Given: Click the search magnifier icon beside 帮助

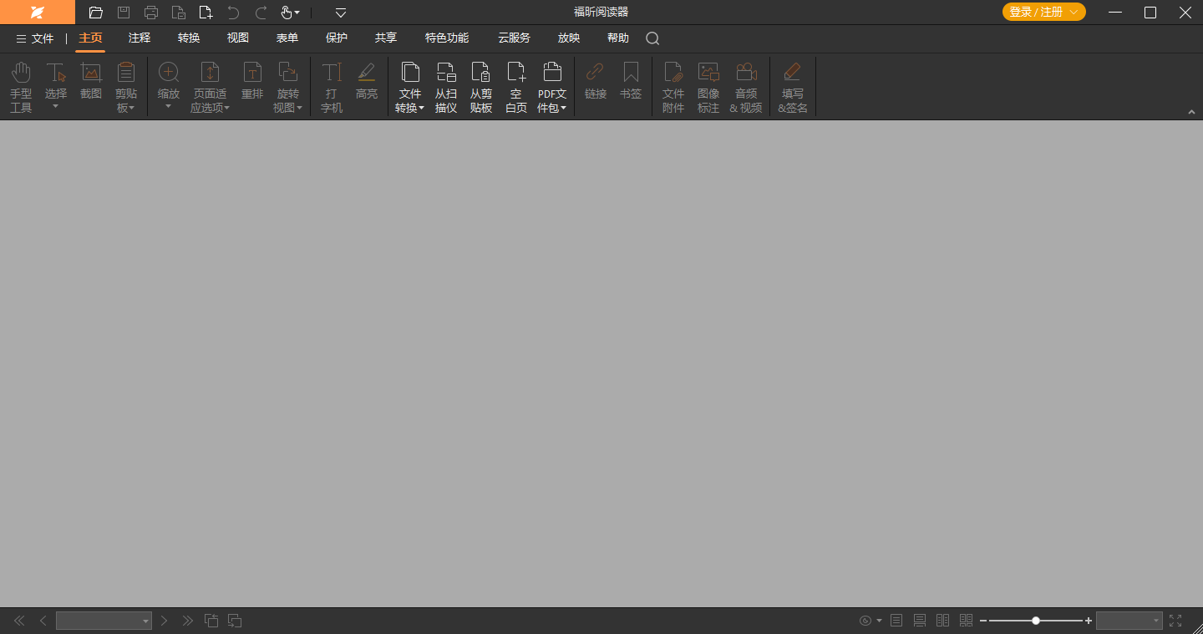Looking at the screenshot, I should tap(652, 38).
